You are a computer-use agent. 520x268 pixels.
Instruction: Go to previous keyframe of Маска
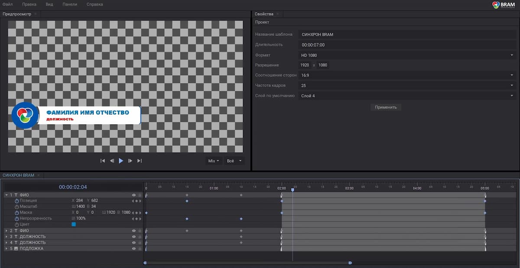(133, 213)
